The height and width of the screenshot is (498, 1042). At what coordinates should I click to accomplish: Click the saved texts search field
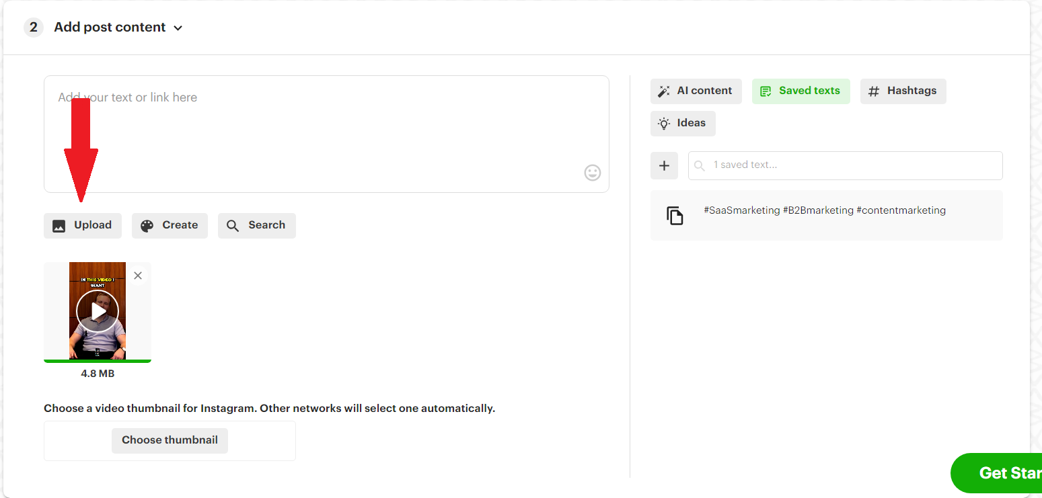pyautogui.click(x=844, y=165)
